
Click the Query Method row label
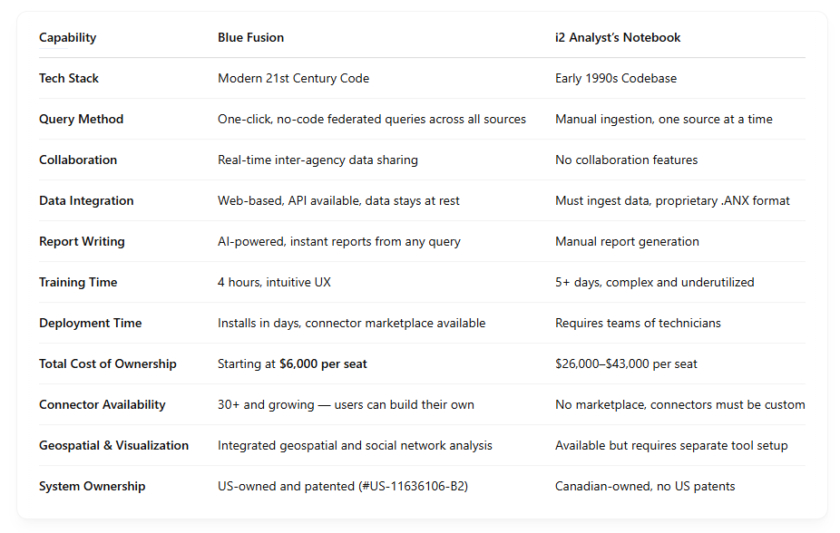coord(81,119)
